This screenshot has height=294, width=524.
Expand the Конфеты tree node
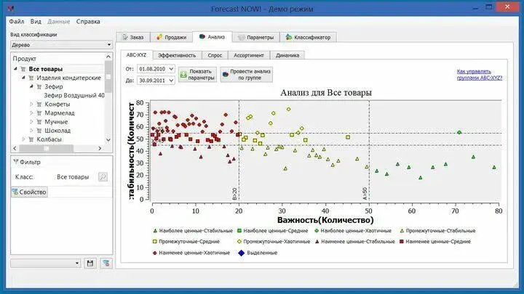point(31,105)
